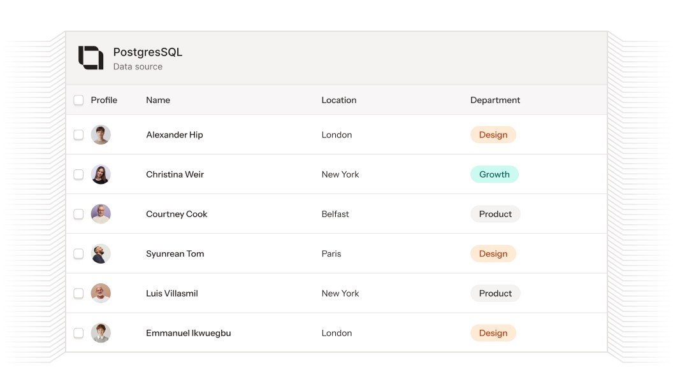
Task: Click the Location column header
Action: pos(339,100)
